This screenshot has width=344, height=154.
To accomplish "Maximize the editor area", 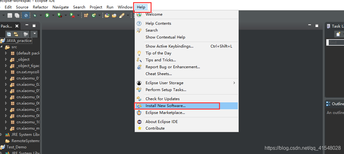I will [x=317, y=26].
